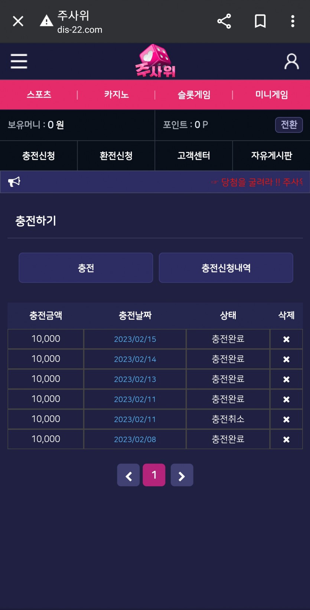Image resolution: width=310 pixels, height=610 pixels.
Task: Delete the cancelled 충전취소 charge row
Action: click(x=286, y=420)
